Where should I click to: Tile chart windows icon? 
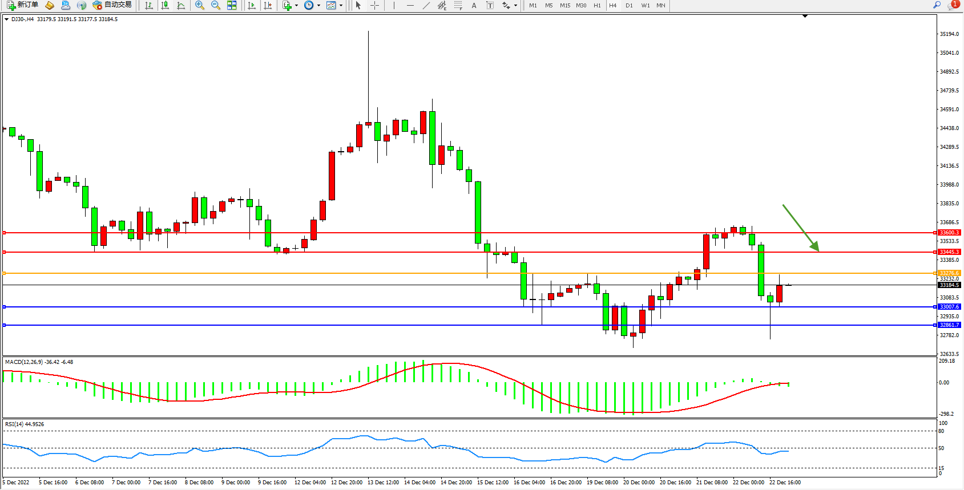232,5
